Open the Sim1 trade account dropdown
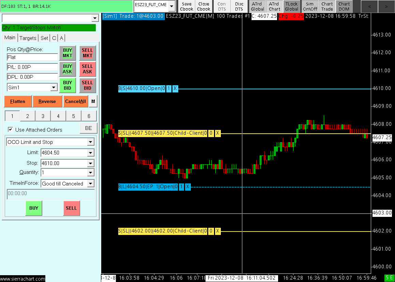This screenshot has width=395, height=282. (54, 87)
